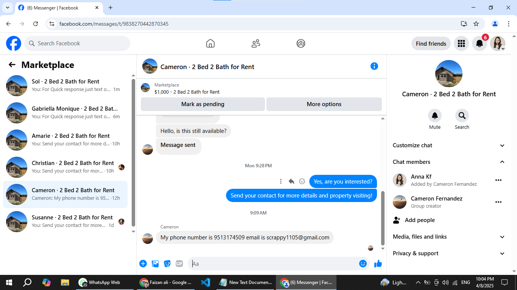Image resolution: width=517 pixels, height=290 pixels.
Task: Open the Facebook menu grid icon
Action: [x=461, y=43]
